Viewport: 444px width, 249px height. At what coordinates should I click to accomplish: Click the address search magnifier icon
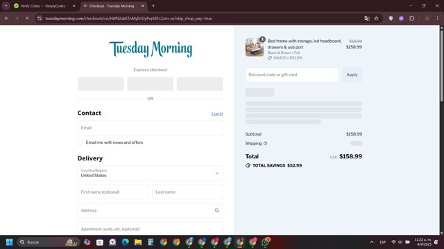(x=217, y=210)
